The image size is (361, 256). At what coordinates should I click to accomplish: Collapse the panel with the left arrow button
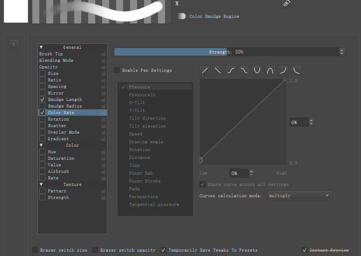14,44
